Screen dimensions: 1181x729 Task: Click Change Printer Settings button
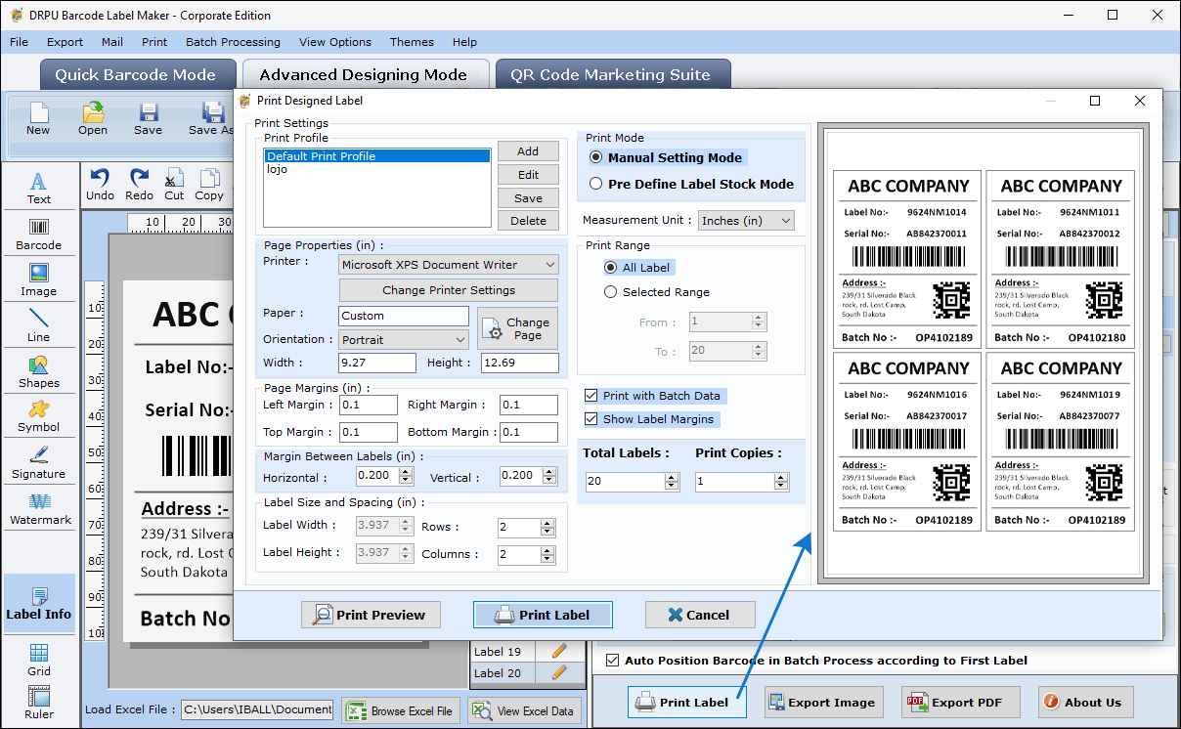pos(449,290)
